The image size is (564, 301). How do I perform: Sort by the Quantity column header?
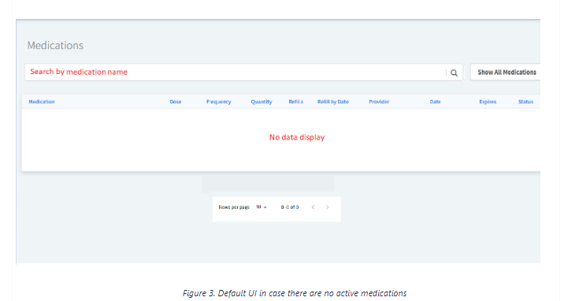pos(262,102)
